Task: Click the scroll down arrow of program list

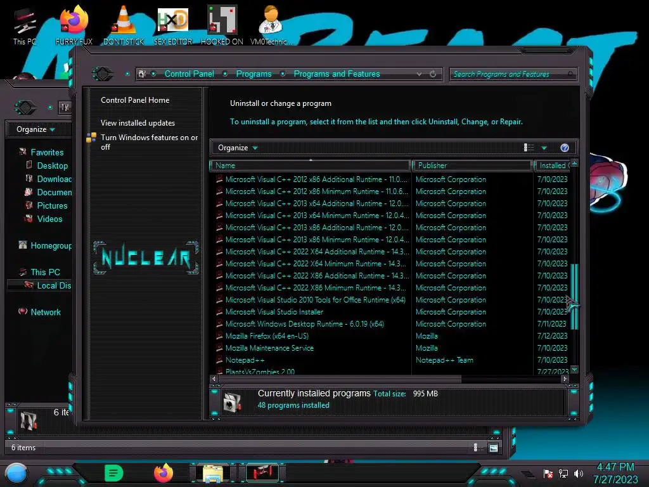Action: pos(574,370)
